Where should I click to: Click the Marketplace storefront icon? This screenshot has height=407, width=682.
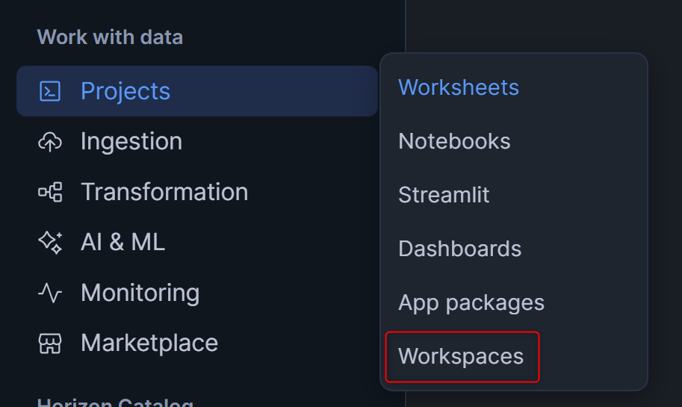(50, 343)
